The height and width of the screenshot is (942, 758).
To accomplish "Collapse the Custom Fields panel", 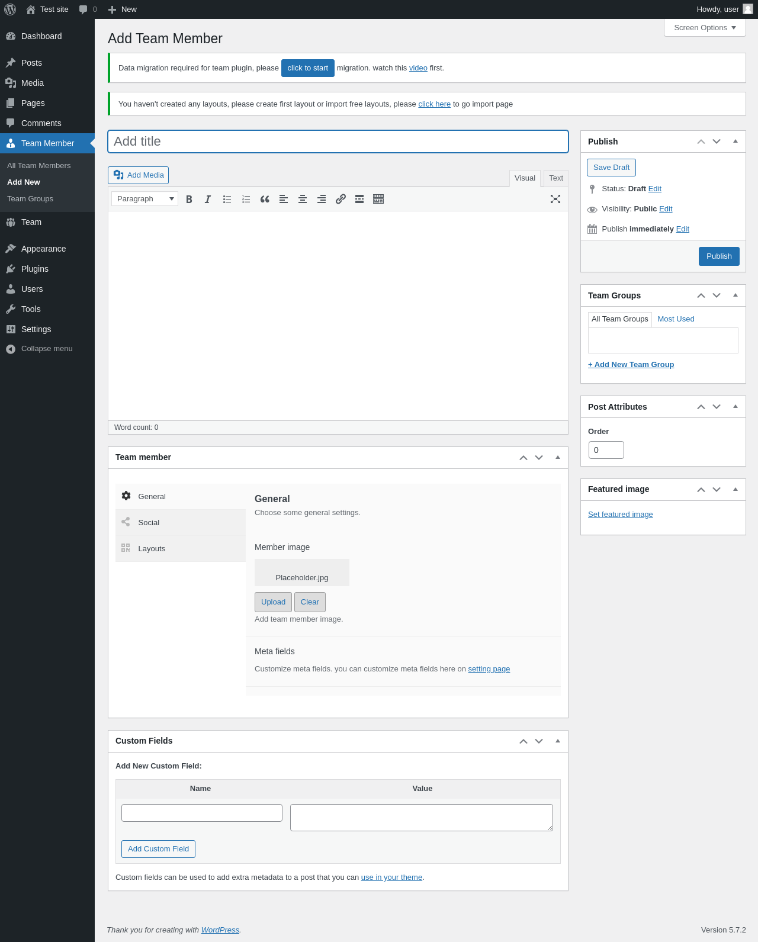I will pos(558,741).
